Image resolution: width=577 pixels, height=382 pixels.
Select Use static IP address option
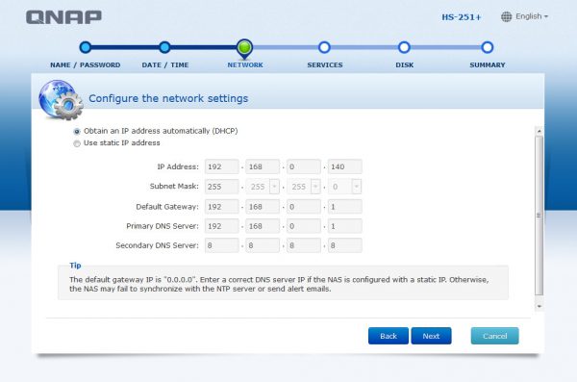click(x=77, y=143)
